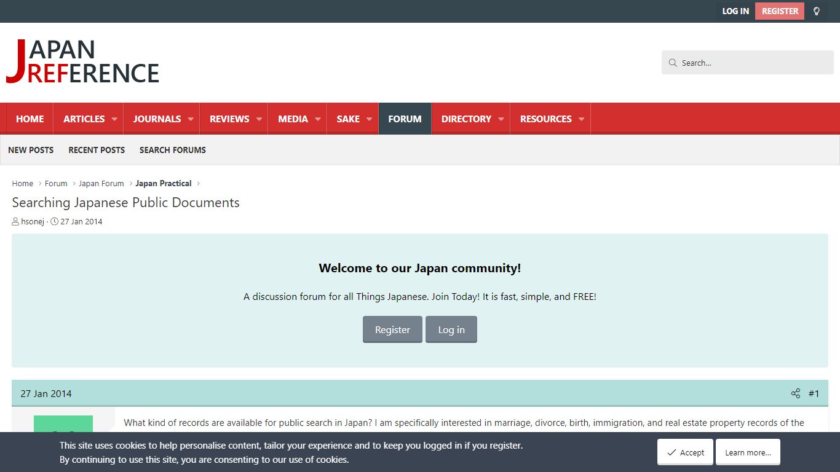This screenshot has width=840, height=472.
Task: Open Search Forums sub-navigation link
Action: click(173, 150)
